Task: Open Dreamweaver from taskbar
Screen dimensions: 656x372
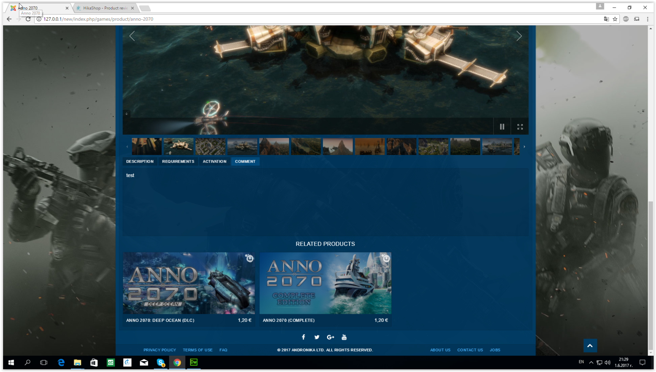Action: point(194,362)
